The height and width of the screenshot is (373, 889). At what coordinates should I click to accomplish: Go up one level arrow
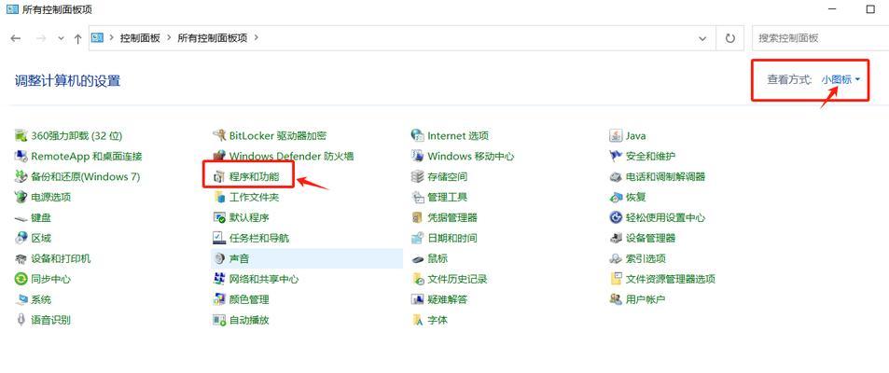78,38
